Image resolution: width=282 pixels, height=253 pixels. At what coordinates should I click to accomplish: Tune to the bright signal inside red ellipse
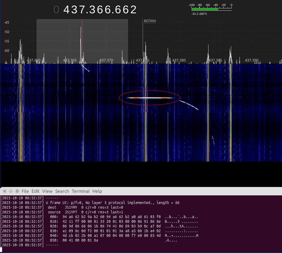[x=150, y=98]
